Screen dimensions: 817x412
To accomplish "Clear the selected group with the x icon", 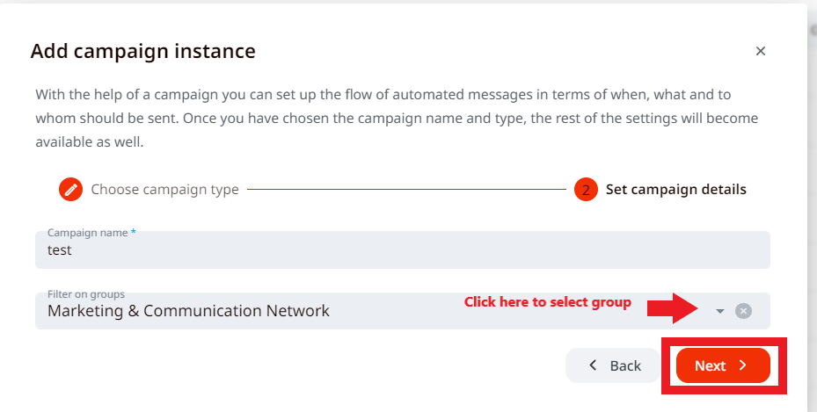I will [x=743, y=311].
